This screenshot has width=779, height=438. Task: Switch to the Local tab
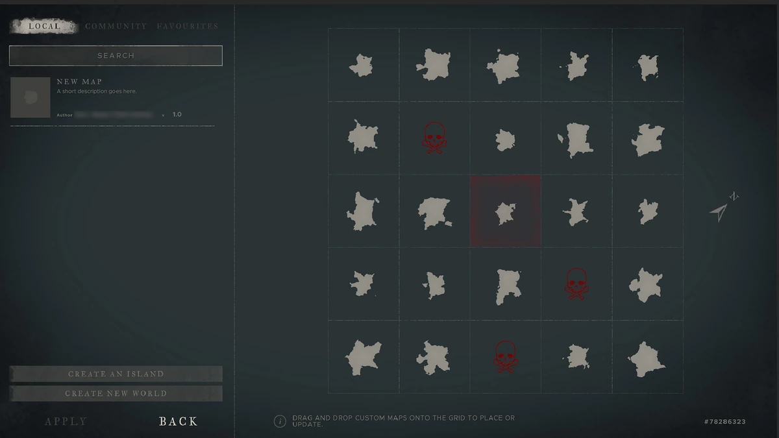click(x=44, y=27)
